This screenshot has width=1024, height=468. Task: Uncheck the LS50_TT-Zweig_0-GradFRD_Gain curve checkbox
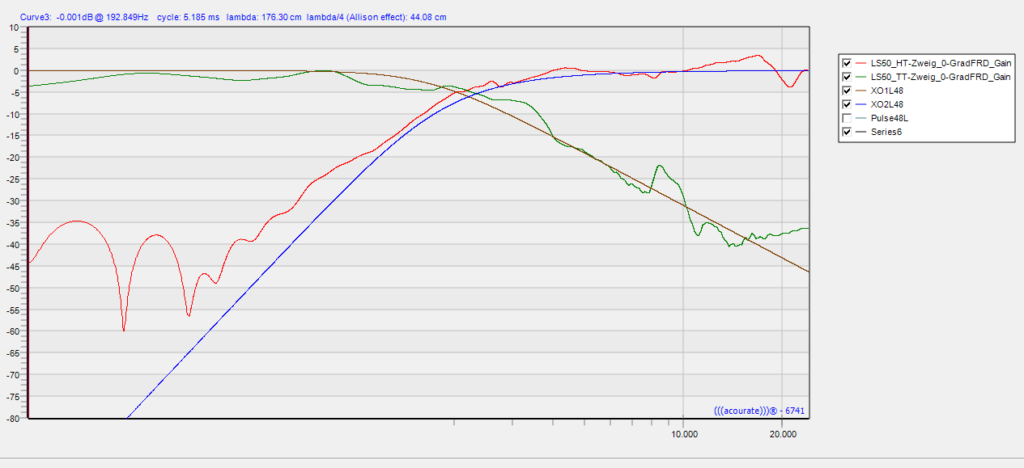pyautogui.click(x=848, y=77)
